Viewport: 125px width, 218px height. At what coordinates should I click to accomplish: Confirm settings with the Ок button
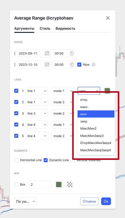pyautogui.click(x=106, y=201)
